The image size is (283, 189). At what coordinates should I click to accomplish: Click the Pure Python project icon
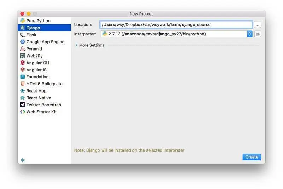[x=23, y=21]
